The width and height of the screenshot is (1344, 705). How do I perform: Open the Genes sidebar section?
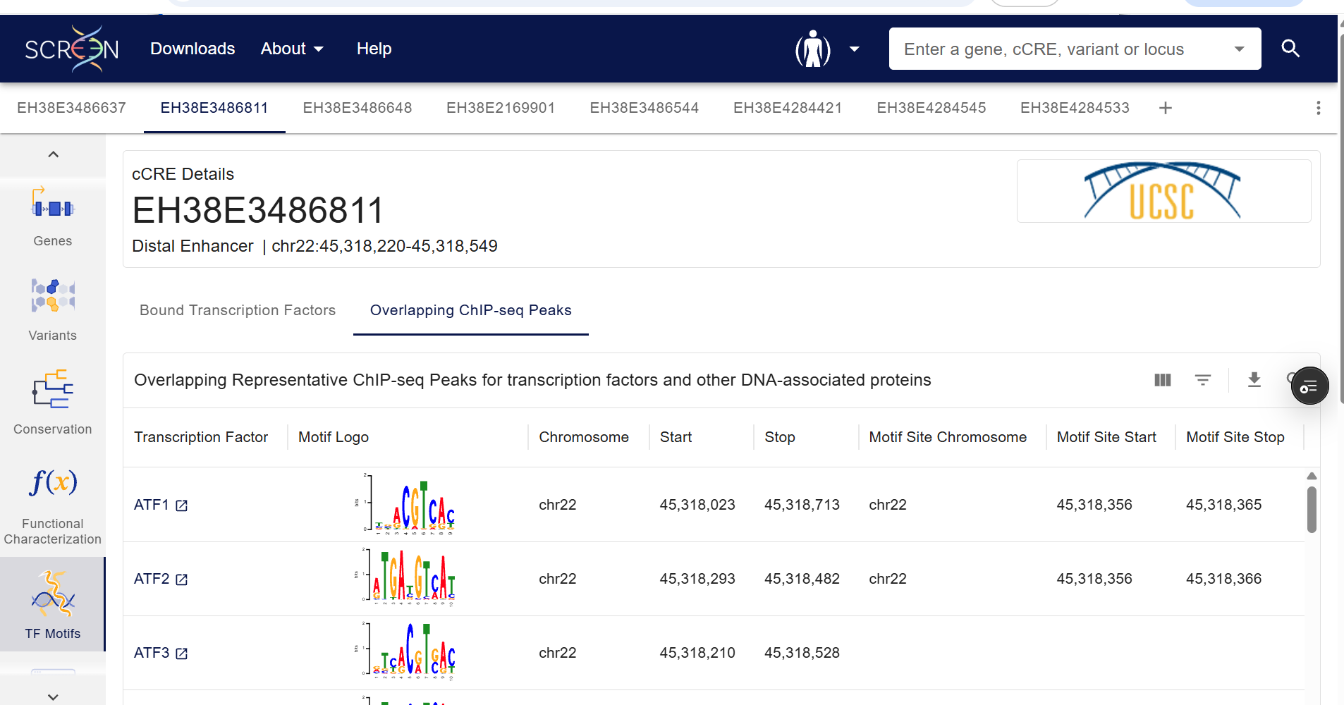(x=53, y=216)
